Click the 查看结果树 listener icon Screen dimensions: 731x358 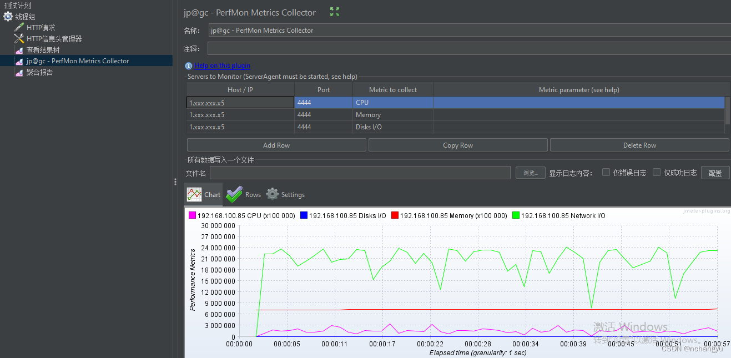19,51
